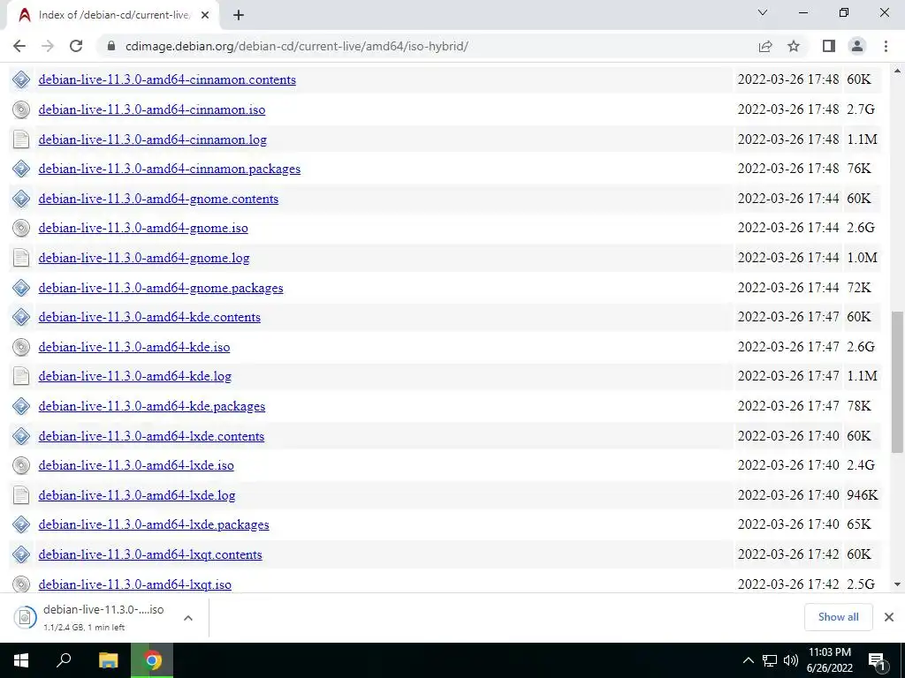Close the Index of /debian-cd tab

(x=205, y=16)
